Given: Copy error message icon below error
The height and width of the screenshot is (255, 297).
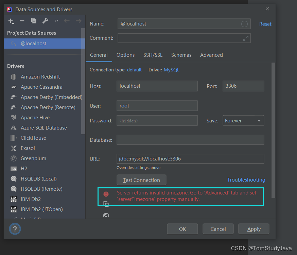Looking at the screenshot, I should coord(106,204).
